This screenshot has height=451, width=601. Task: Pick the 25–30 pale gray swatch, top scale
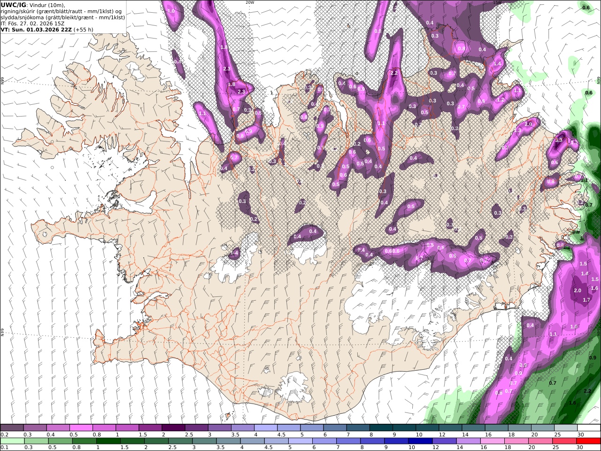[565, 428]
